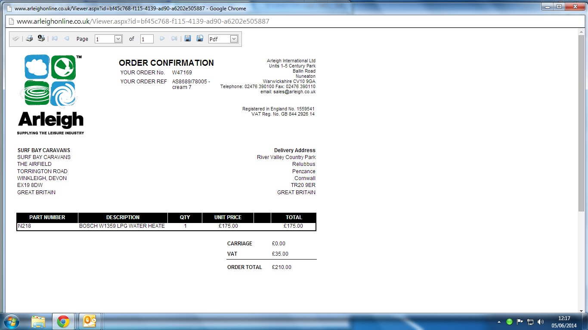Click the single-floppy save icon
588x330 pixels.
click(x=188, y=39)
